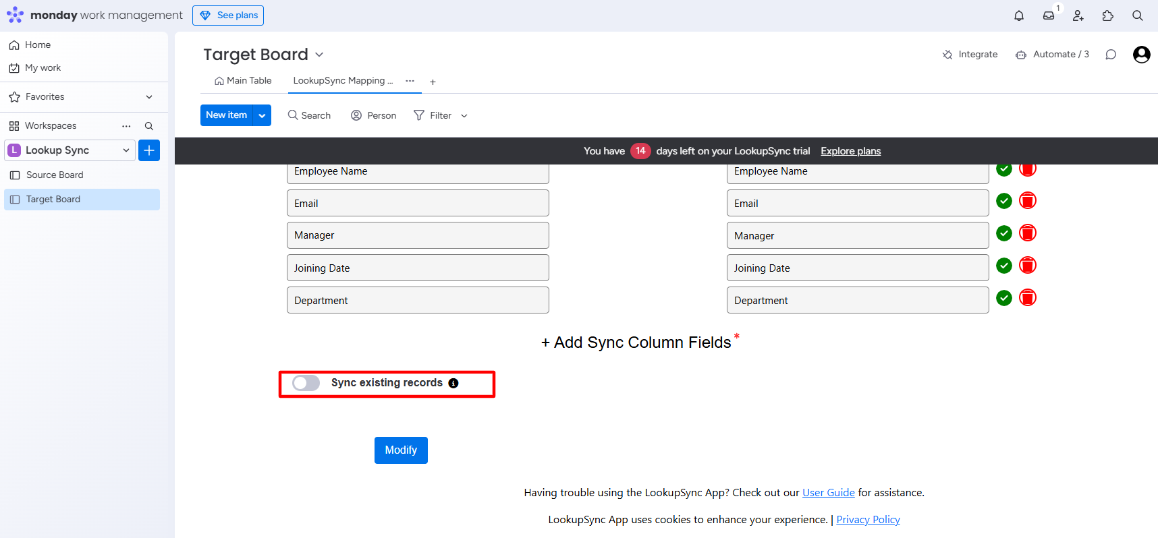
Task: Click the info icon beside Sync existing records
Action: coord(453,383)
